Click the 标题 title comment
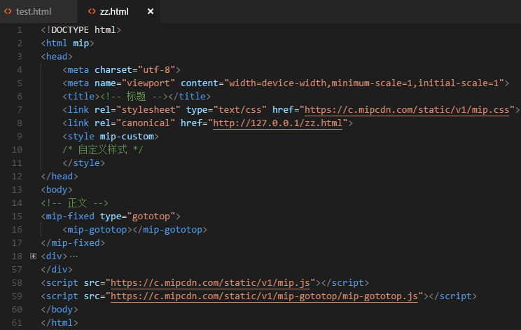521x330 pixels. pyautogui.click(x=134, y=97)
